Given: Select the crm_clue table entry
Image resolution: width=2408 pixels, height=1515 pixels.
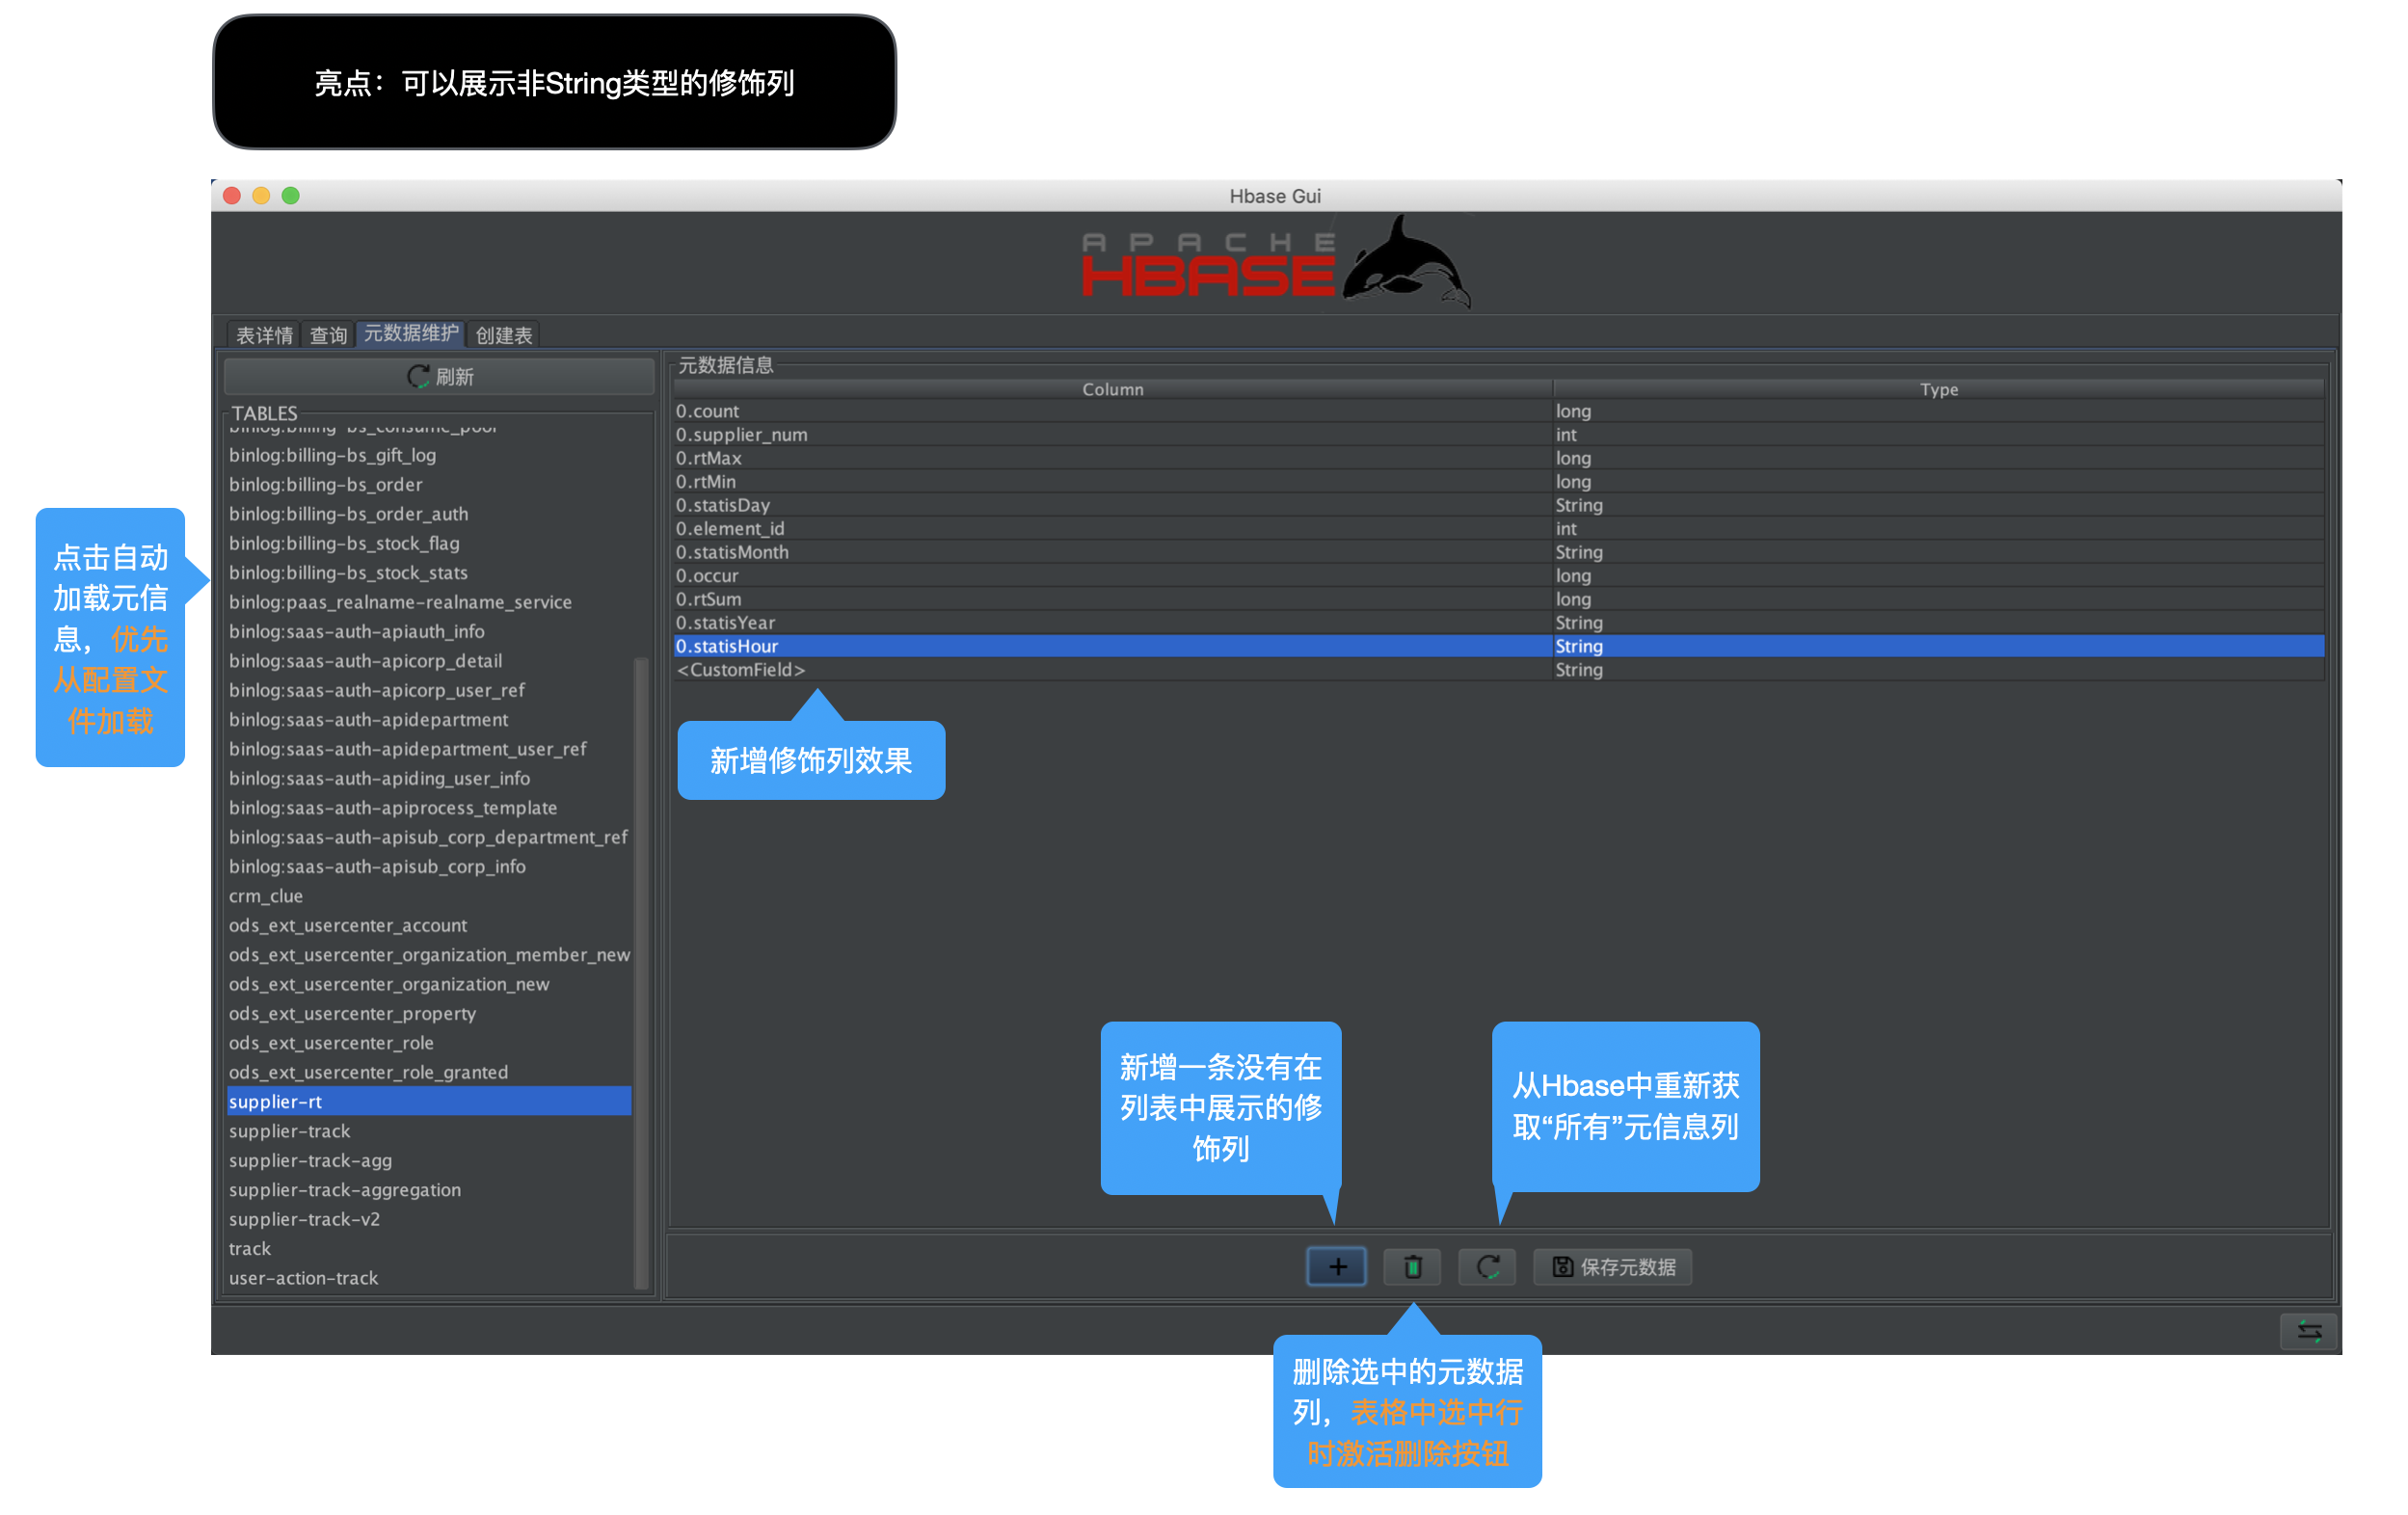Looking at the screenshot, I should coord(266,896).
